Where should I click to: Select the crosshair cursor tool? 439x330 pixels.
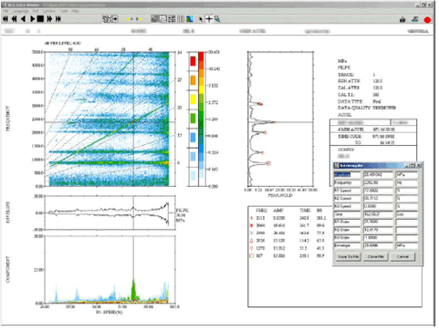click(209, 19)
